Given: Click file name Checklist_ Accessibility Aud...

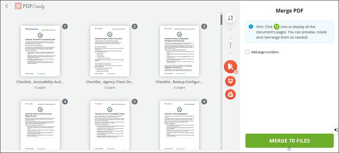Looking at the screenshot, I should tap(40, 82).
